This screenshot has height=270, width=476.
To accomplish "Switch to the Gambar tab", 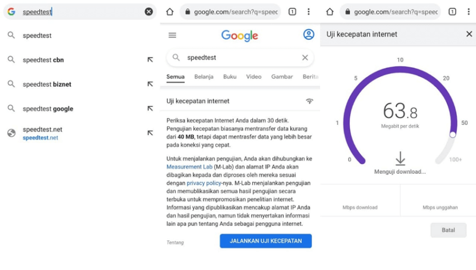I will click(282, 77).
